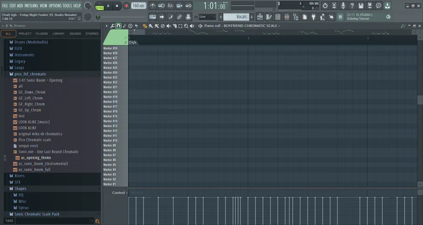Viewport: 423px width, 225px height.
Task: Toggle typing keyboard to piano
Action: pyautogui.click(x=152, y=17)
